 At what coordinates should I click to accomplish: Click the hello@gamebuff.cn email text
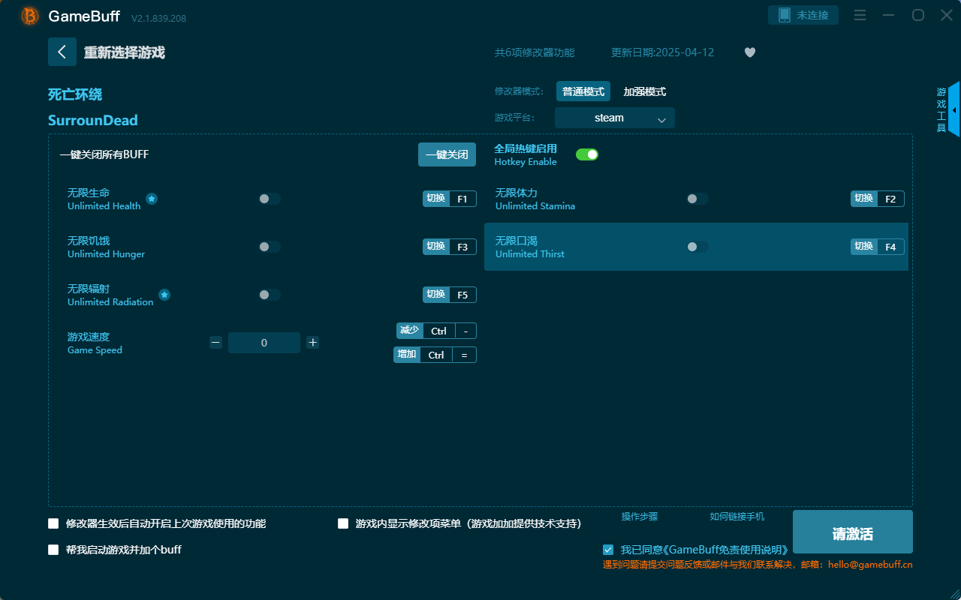[x=870, y=565]
